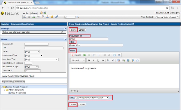Open the Desktop home icon in the toolbar

25,17
